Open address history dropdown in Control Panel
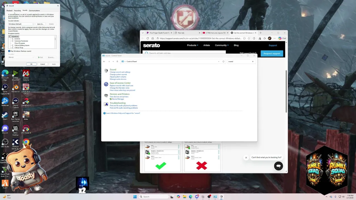Screen dimensions: 356x200 219,61
